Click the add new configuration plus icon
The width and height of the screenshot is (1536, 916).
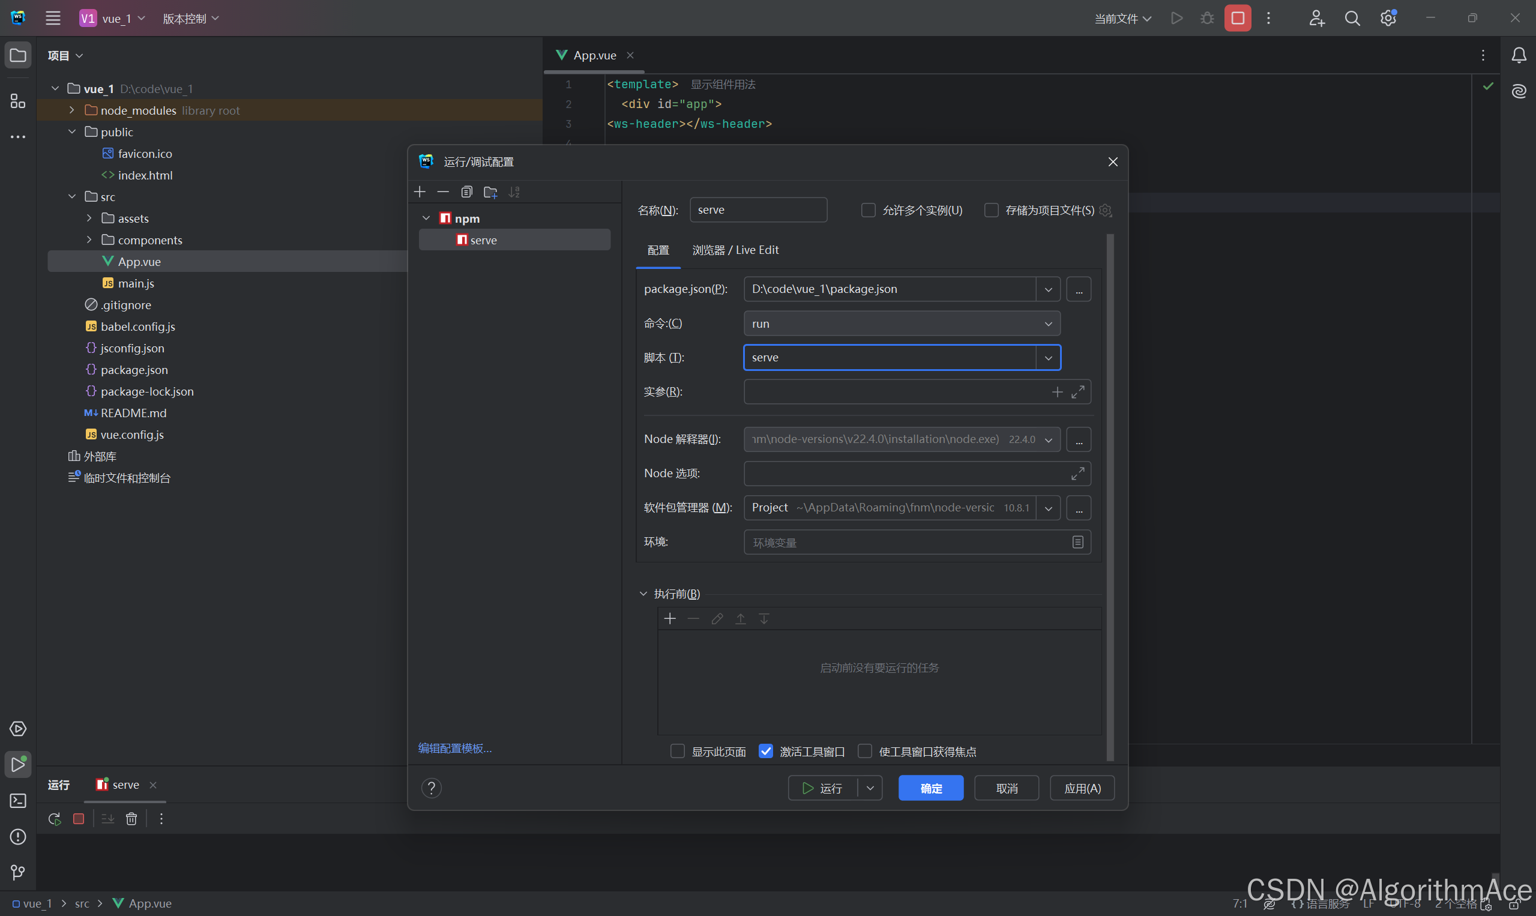click(x=420, y=192)
